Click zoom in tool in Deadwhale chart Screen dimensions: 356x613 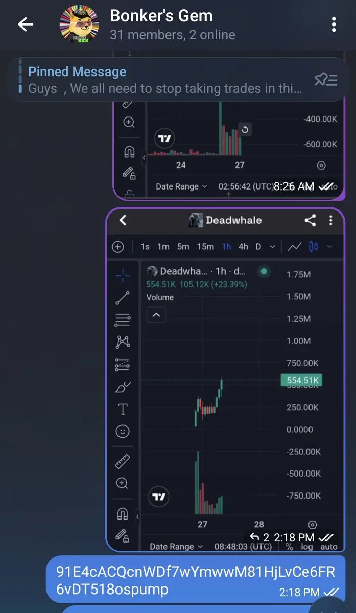point(122,483)
